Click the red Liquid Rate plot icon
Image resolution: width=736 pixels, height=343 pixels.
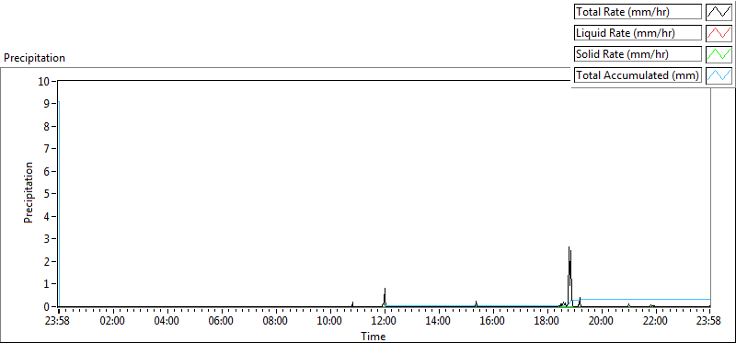tap(719, 33)
